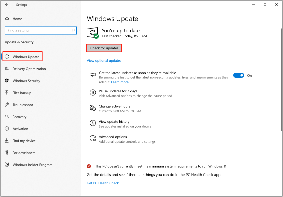This screenshot has height=197, width=283.
Task: Open the View optional updates link
Action: click(104, 60)
